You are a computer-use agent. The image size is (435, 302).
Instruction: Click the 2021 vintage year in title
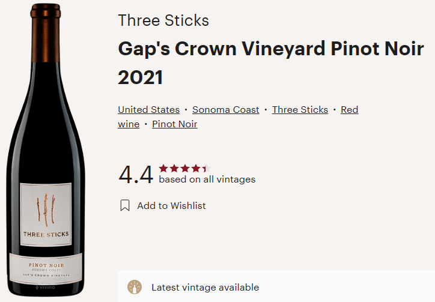pos(141,77)
